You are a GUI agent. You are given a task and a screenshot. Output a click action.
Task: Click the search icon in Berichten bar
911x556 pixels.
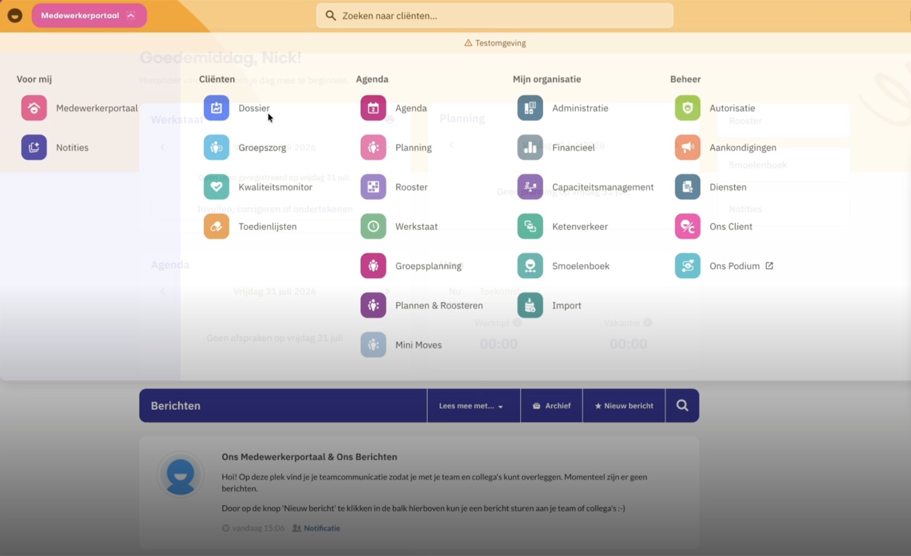[682, 406]
